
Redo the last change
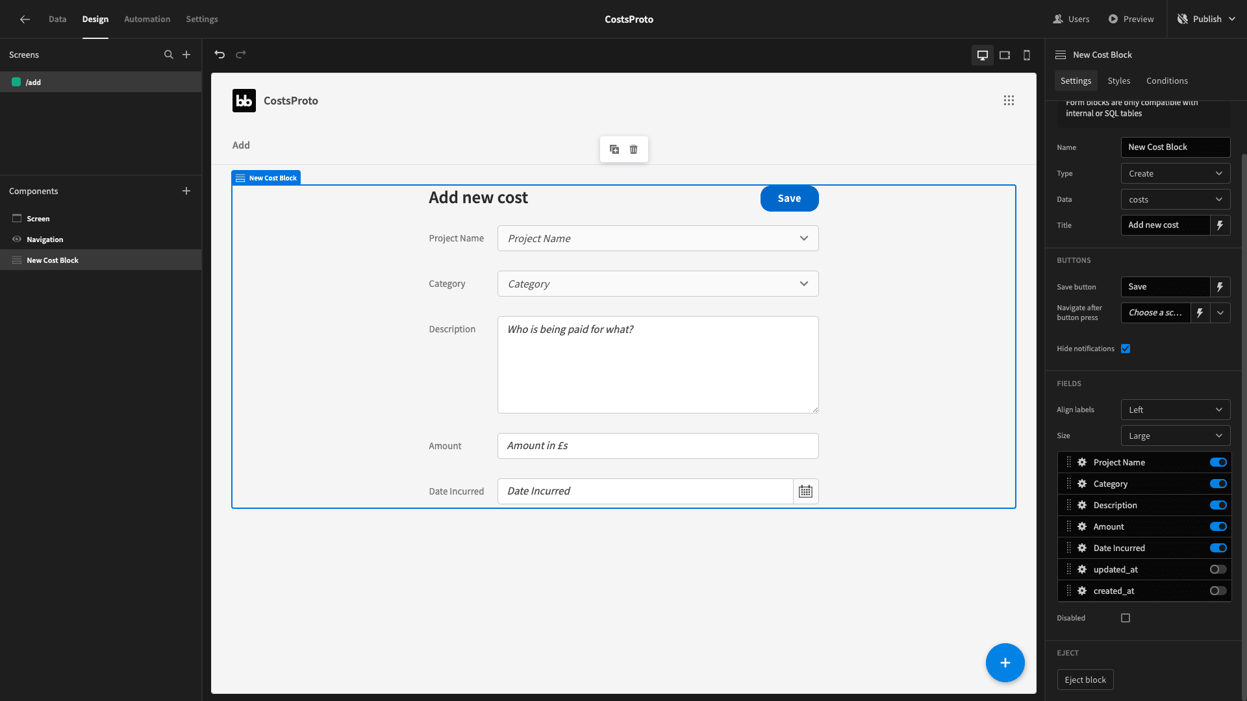click(x=241, y=55)
